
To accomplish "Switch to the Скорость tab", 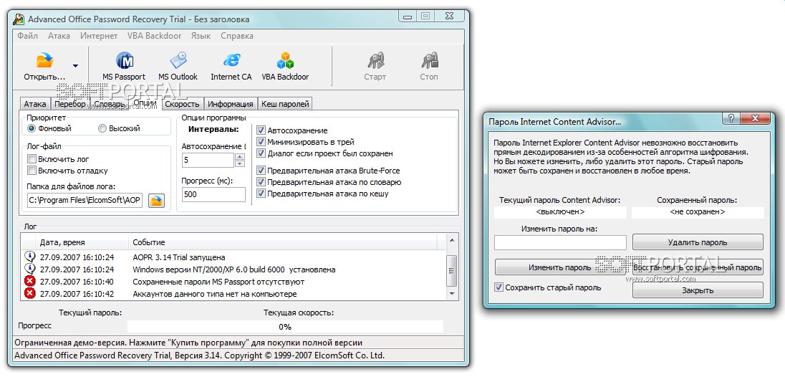I will pyautogui.click(x=182, y=104).
